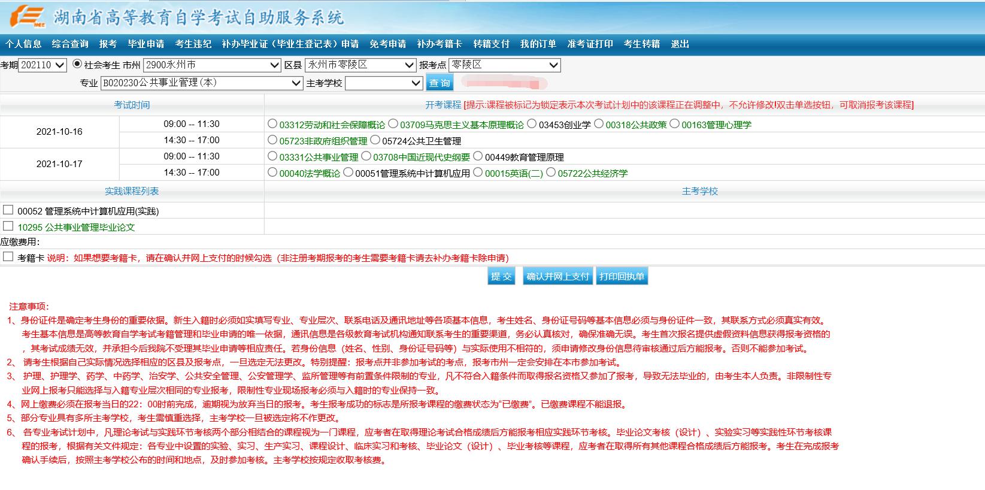Open 个人信息 menu item
The width and height of the screenshot is (985, 490).
coord(23,44)
